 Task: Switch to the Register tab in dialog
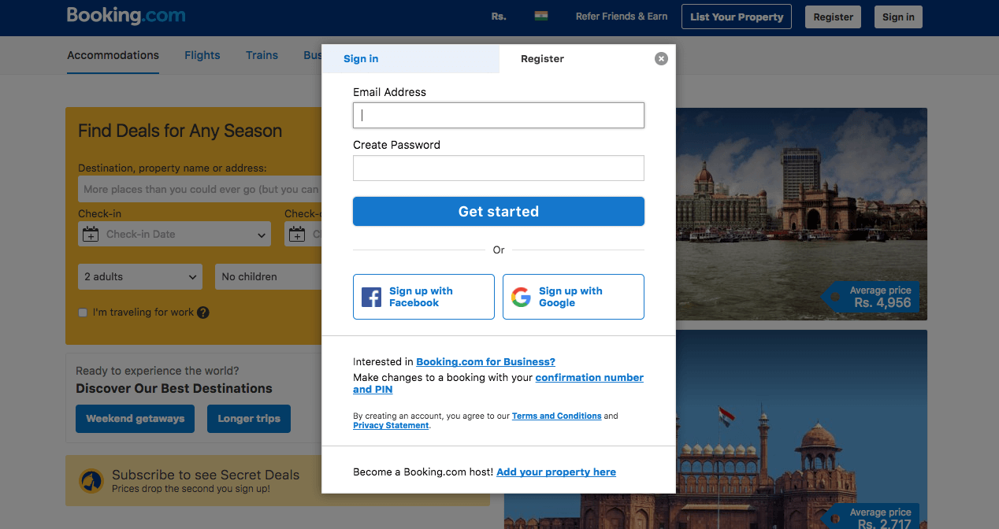pyautogui.click(x=543, y=59)
